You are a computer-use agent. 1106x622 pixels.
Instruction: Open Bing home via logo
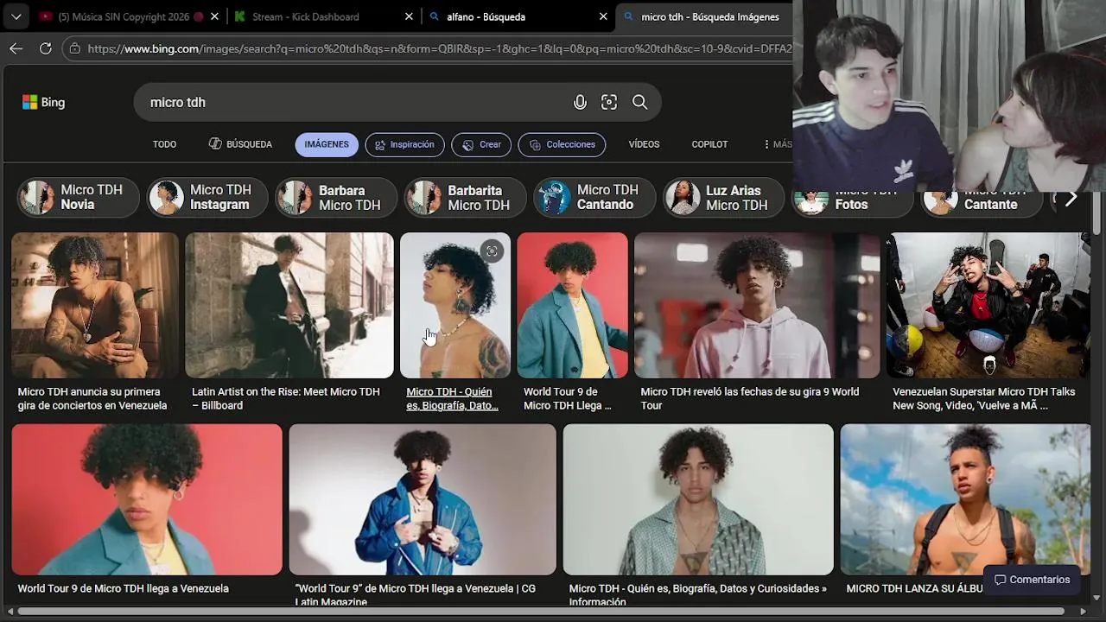(x=43, y=102)
